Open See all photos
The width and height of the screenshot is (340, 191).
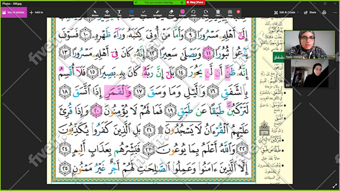pos(14,12)
